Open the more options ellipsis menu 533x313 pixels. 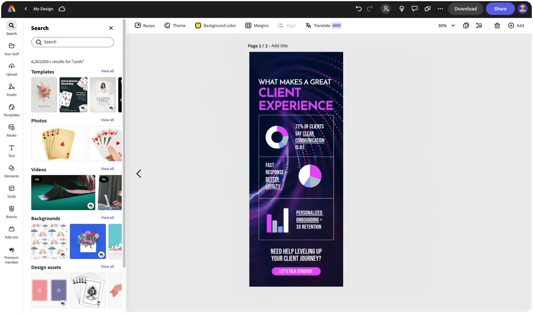point(440,9)
